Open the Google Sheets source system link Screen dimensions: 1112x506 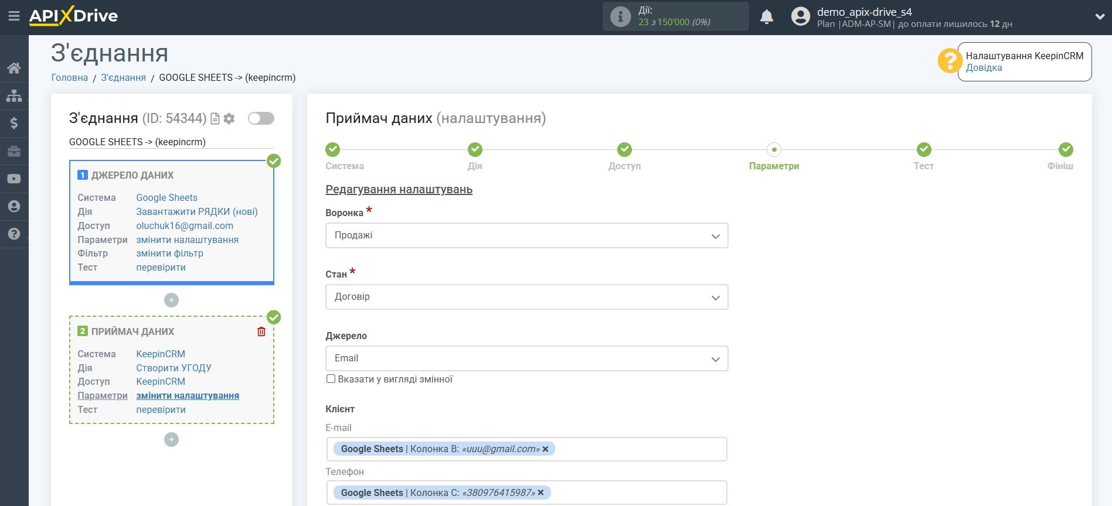tap(166, 197)
